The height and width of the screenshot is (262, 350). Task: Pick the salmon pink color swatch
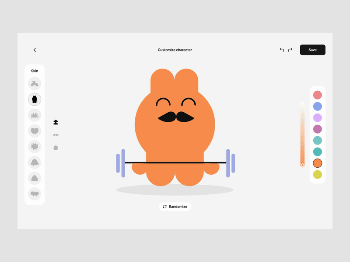click(318, 95)
